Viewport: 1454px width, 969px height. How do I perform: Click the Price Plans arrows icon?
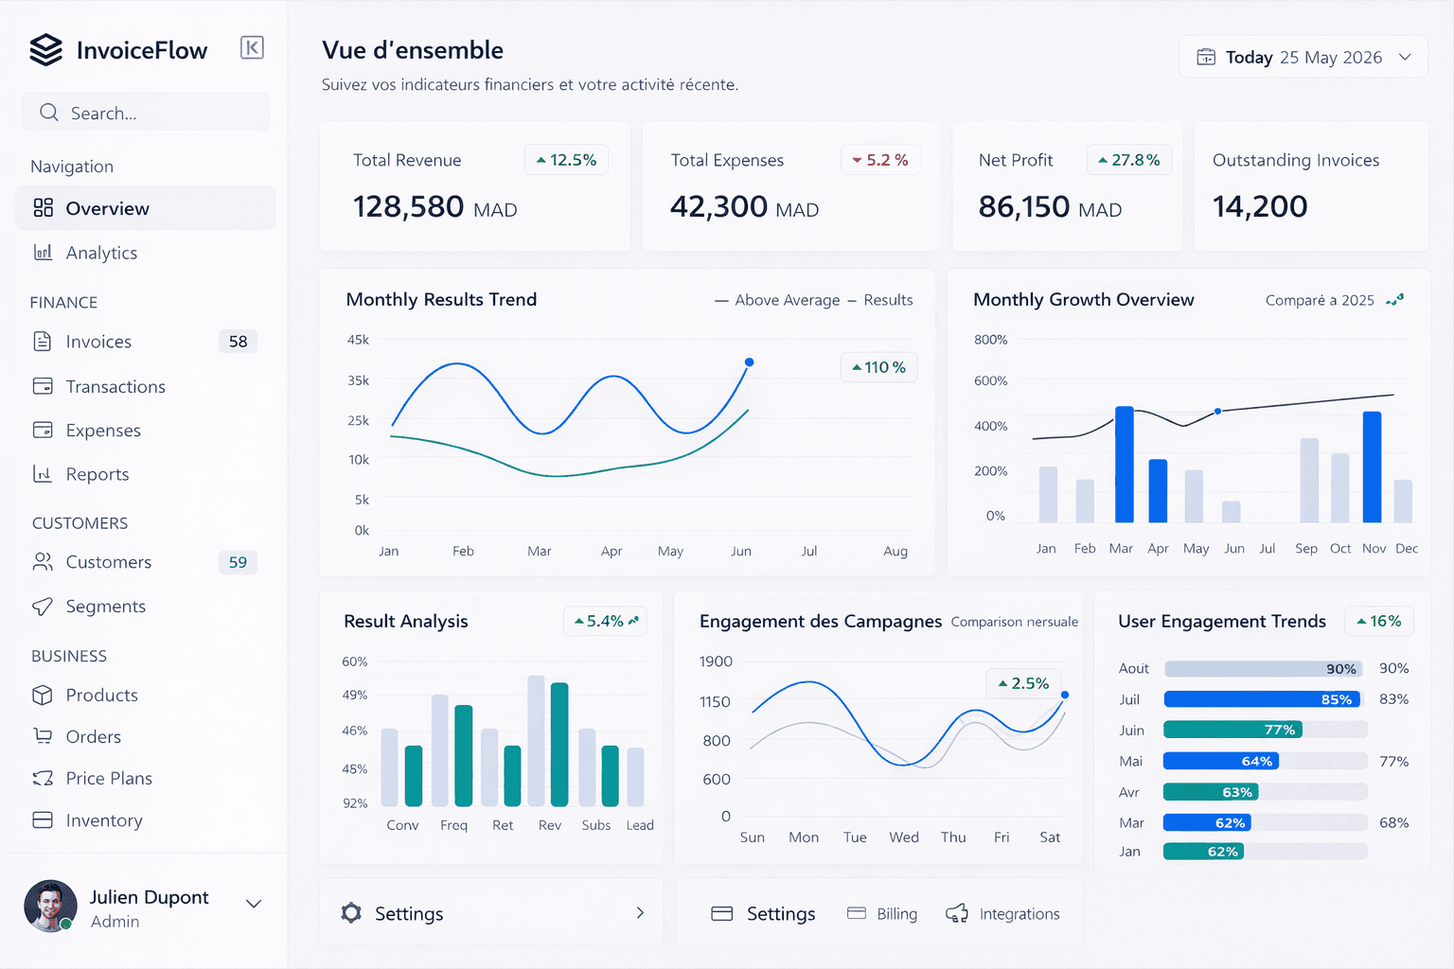tap(43, 778)
